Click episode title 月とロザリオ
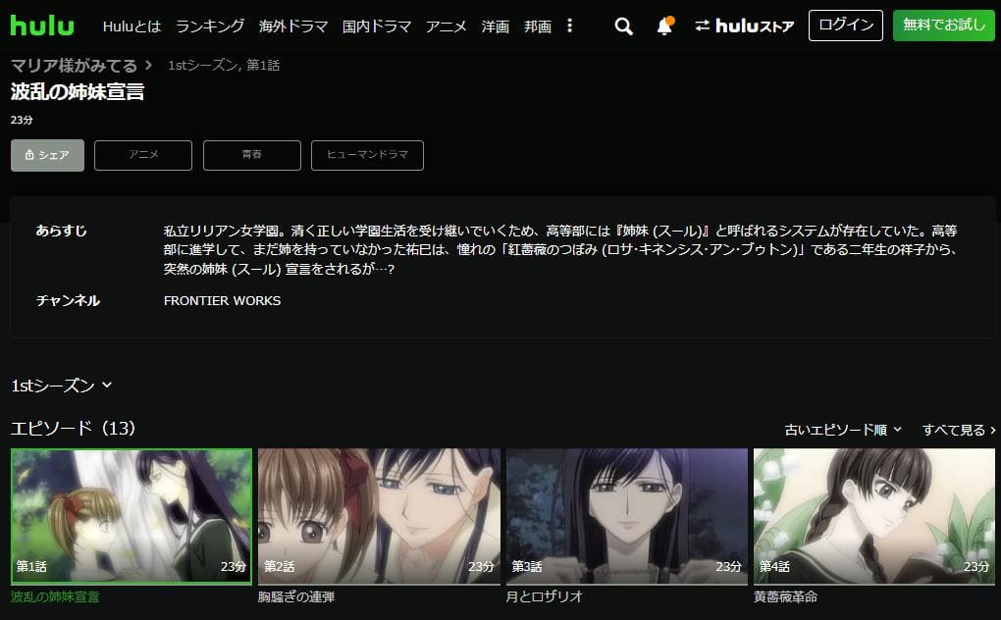The height and width of the screenshot is (620, 1001). (x=544, y=597)
